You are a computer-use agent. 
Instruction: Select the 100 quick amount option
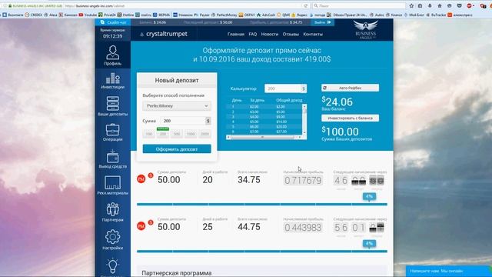tap(149, 134)
